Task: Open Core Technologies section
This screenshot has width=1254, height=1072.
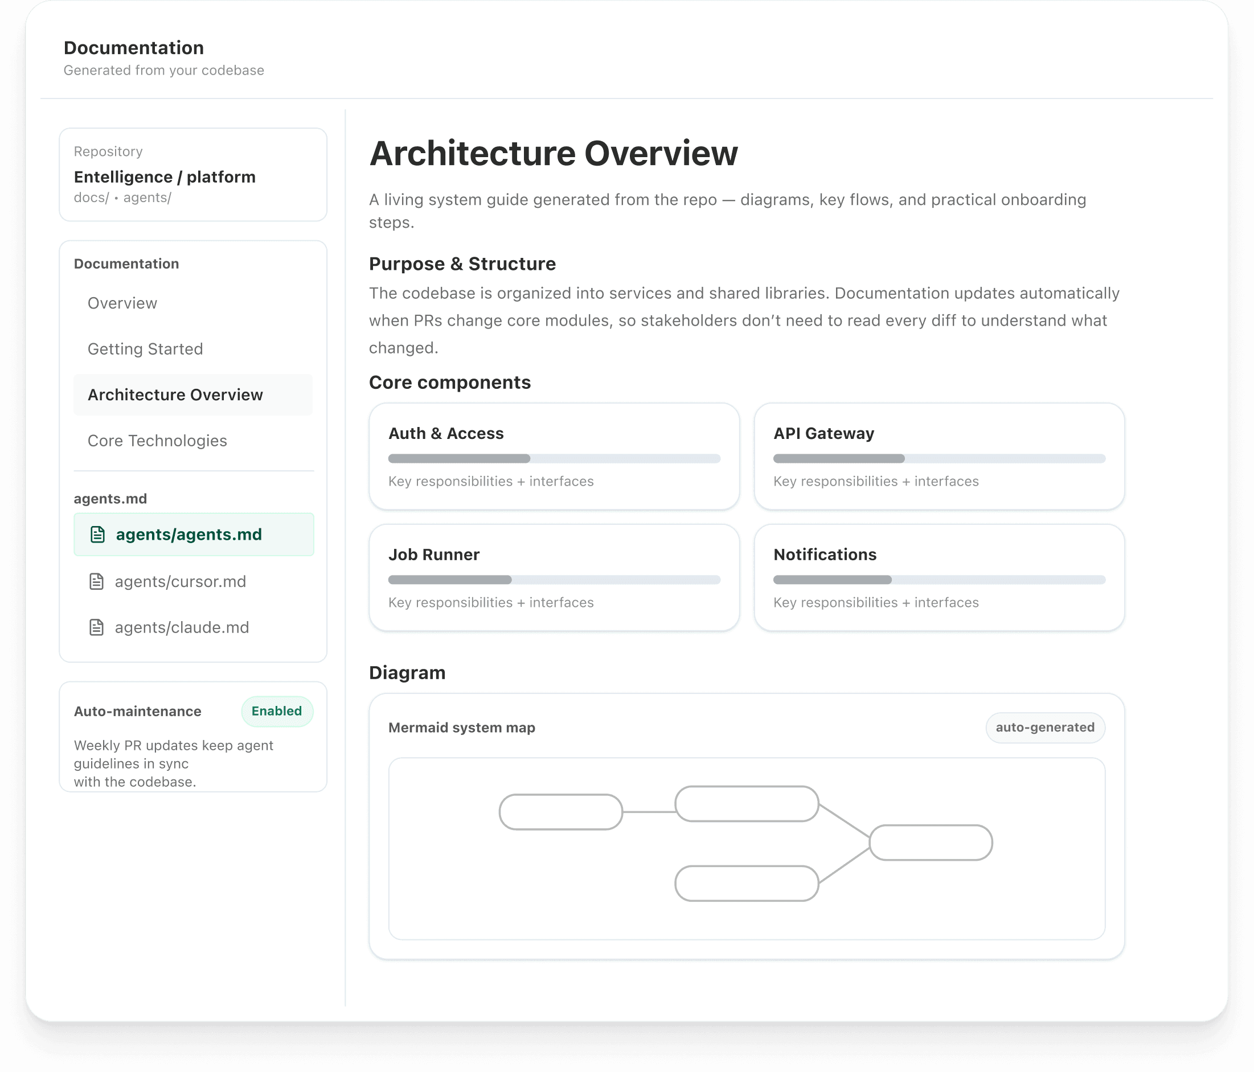Action: point(157,441)
